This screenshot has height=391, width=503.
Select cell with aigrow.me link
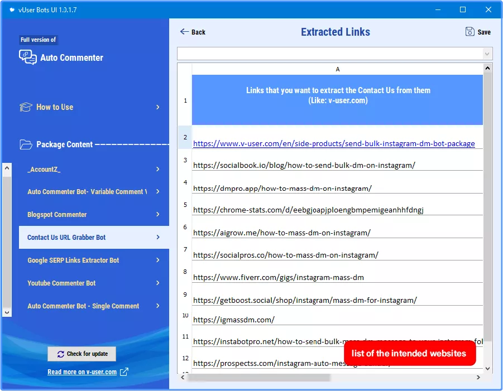[x=337, y=227]
